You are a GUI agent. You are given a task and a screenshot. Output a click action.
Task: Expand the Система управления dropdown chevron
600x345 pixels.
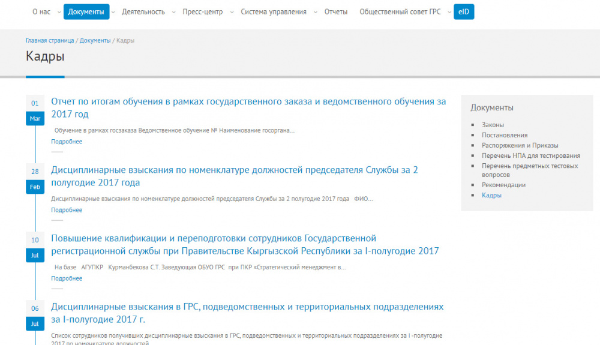coord(316,12)
